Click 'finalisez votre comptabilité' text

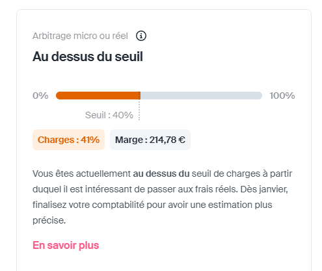click(x=88, y=205)
